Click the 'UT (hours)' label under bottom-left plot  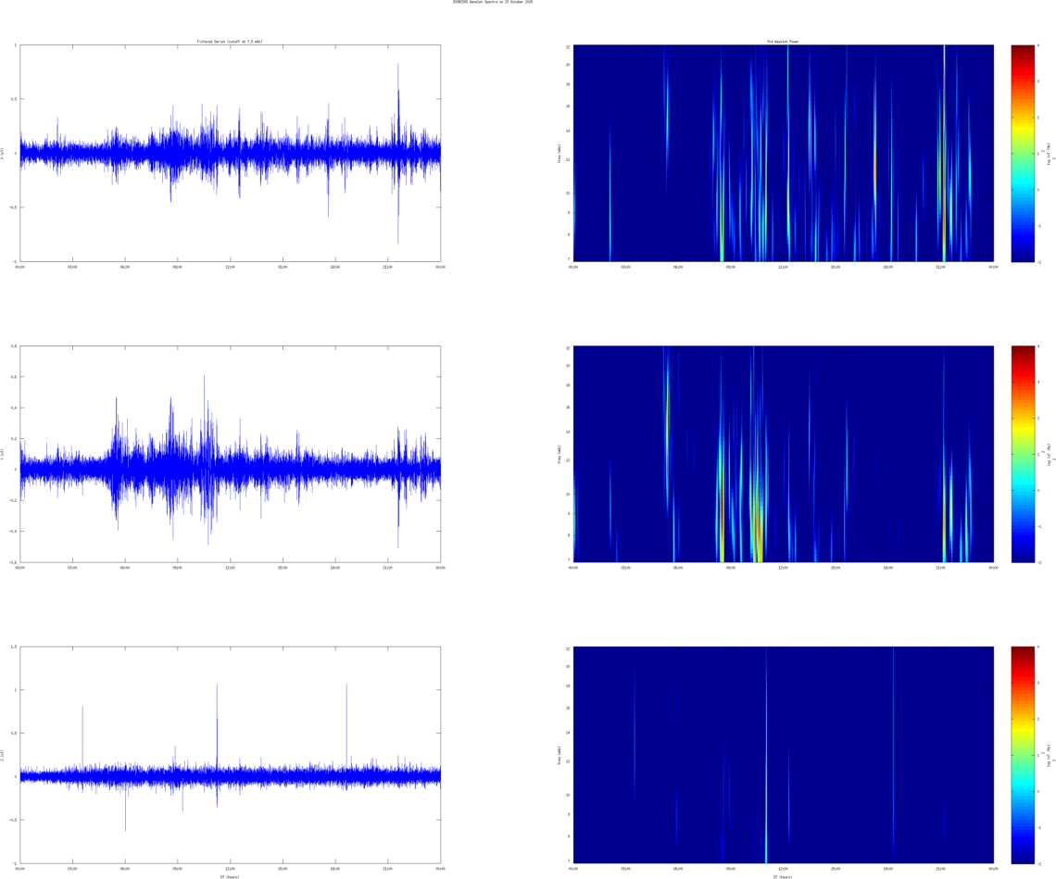point(230,877)
